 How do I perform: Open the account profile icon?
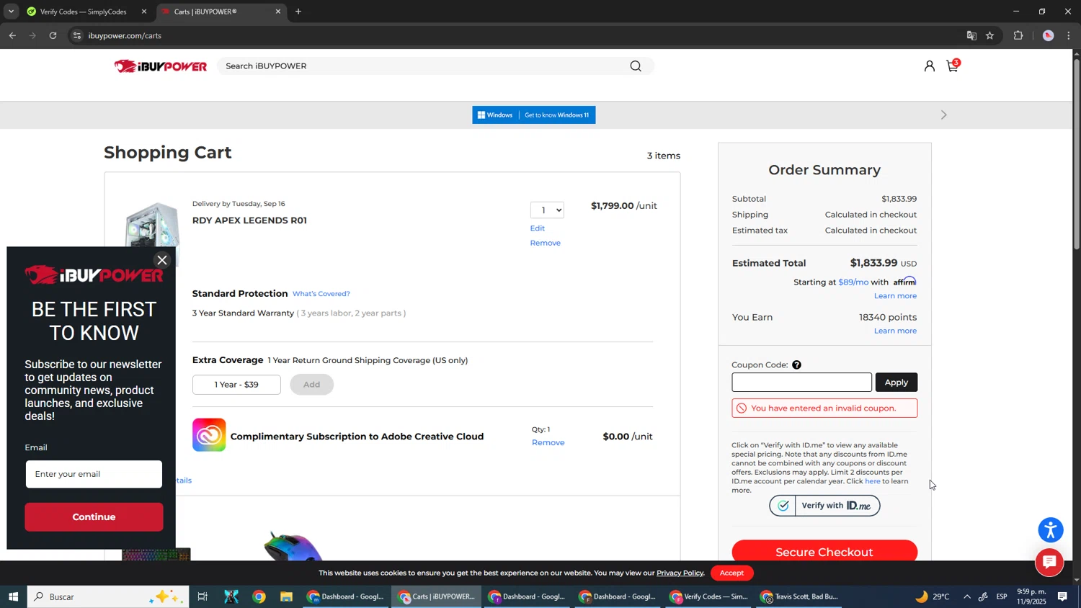point(930,66)
